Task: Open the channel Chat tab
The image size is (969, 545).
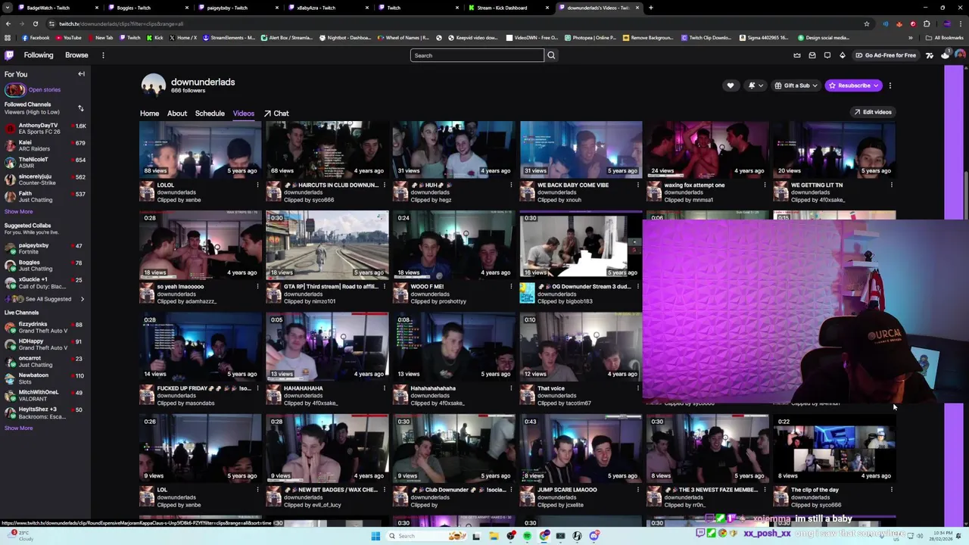Action: pos(276,114)
